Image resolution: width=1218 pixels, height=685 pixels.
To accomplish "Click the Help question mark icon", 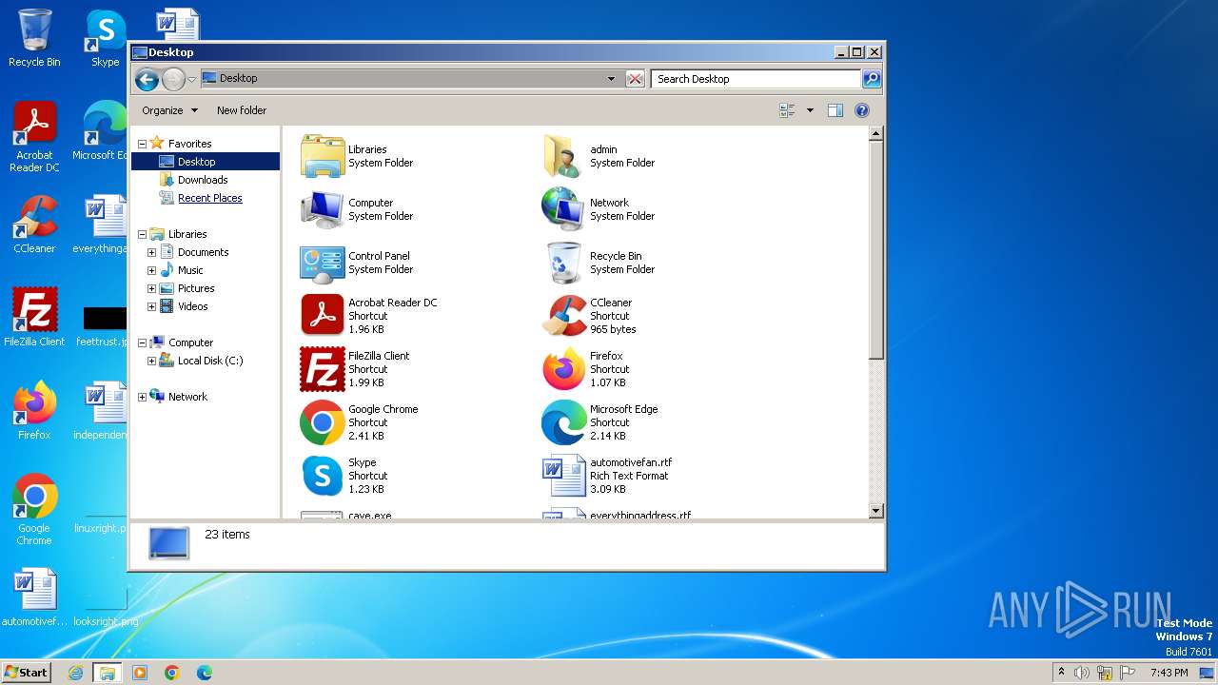I will pos(862,110).
